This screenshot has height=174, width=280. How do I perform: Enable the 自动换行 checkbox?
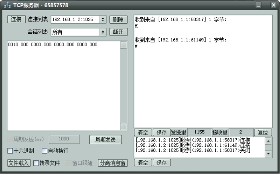click(45, 151)
